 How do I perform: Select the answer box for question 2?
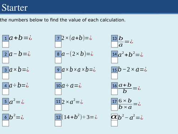6,60
